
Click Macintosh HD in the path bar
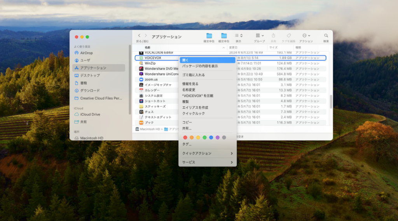point(147,129)
